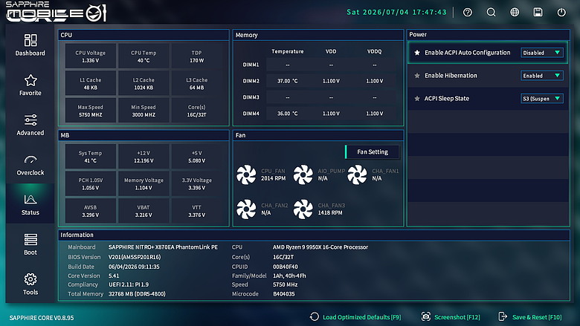
Task: Open the ACPI Sleep State dropdown
Action: pyautogui.click(x=542, y=99)
